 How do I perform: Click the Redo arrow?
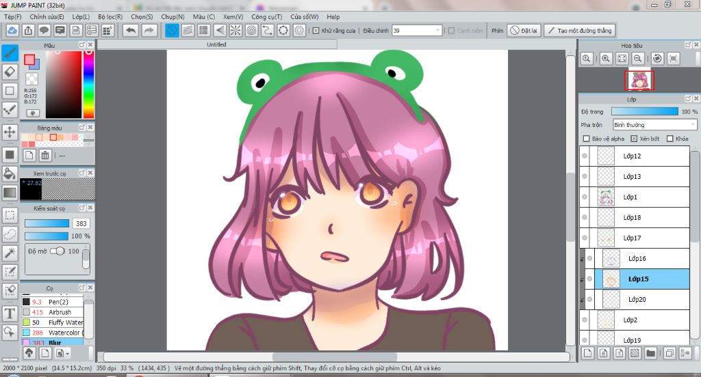149,30
